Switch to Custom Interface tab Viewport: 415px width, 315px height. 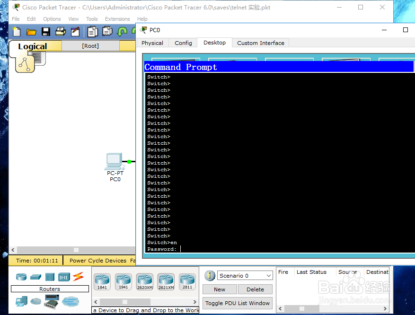click(x=260, y=43)
